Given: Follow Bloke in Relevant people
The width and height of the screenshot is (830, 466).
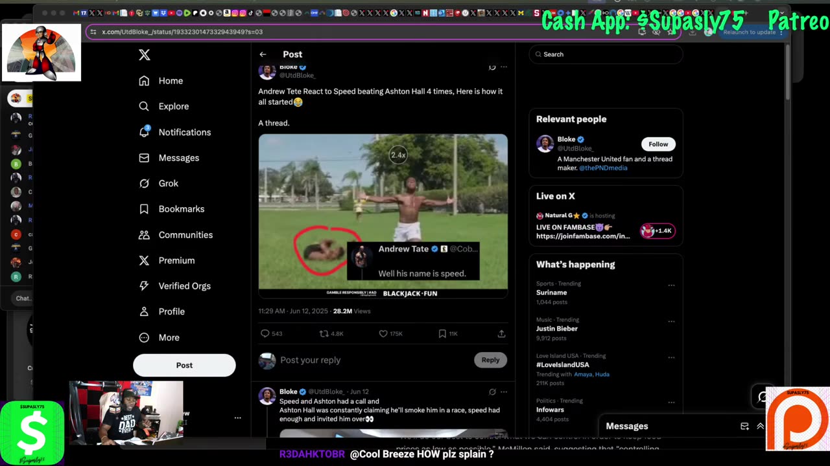Looking at the screenshot, I should pyautogui.click(x=658, y=144).
